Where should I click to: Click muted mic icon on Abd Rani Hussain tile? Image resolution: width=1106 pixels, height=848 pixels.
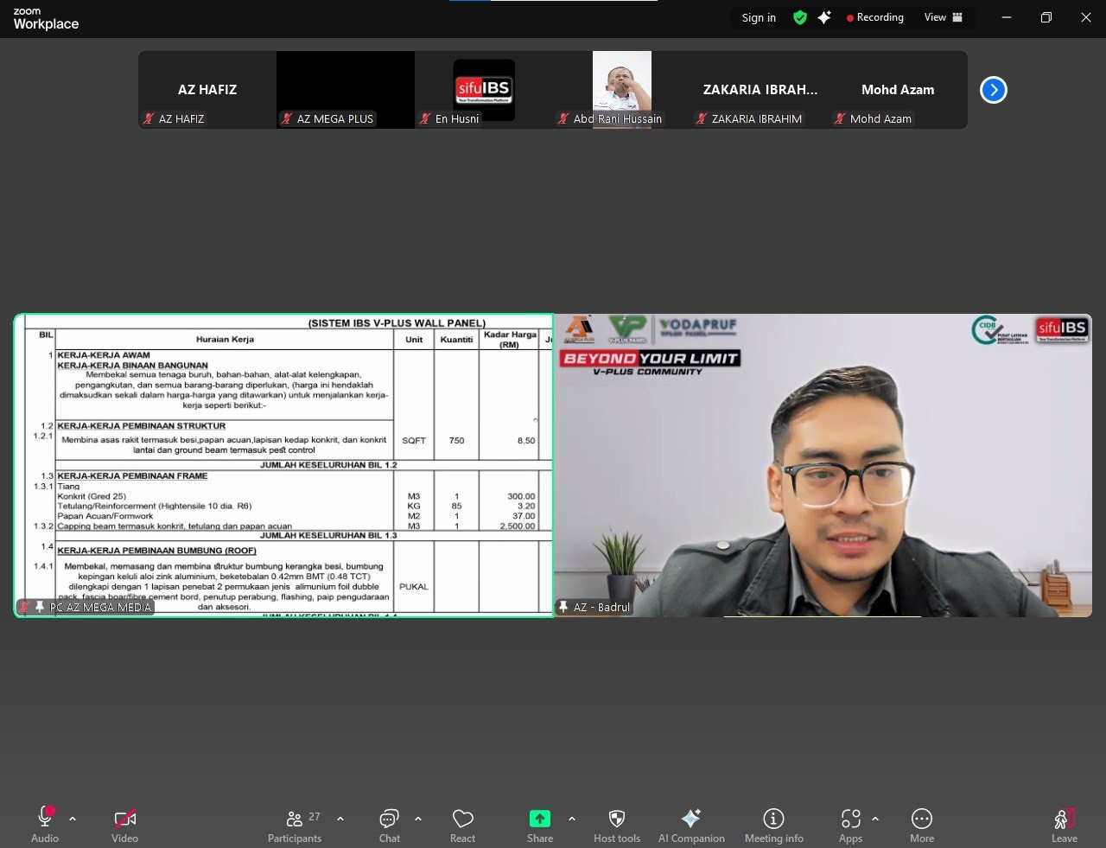pyautogui.click(x=563, y=119)
